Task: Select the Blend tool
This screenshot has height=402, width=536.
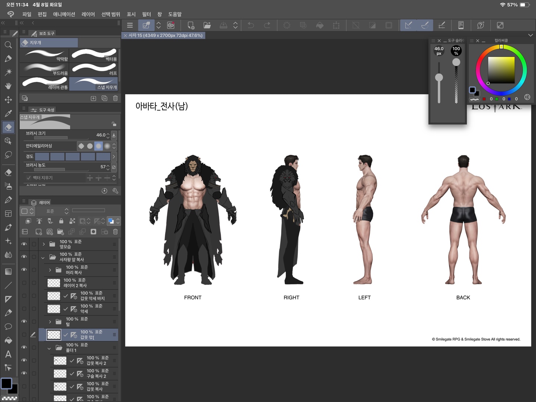Action: coord(8,255)
